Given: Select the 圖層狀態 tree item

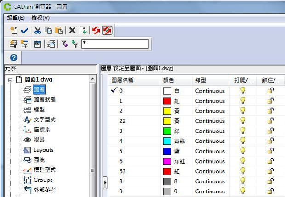Looking at the screenshot, I should 45,99.
